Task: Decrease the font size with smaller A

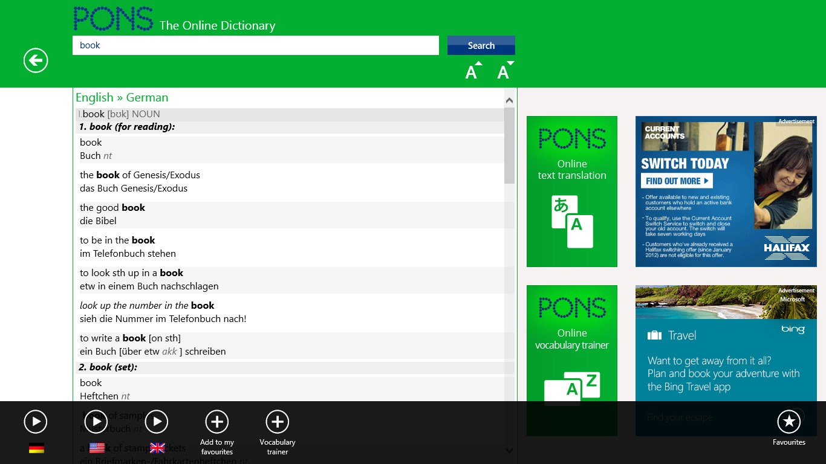Action: point(505,72)
